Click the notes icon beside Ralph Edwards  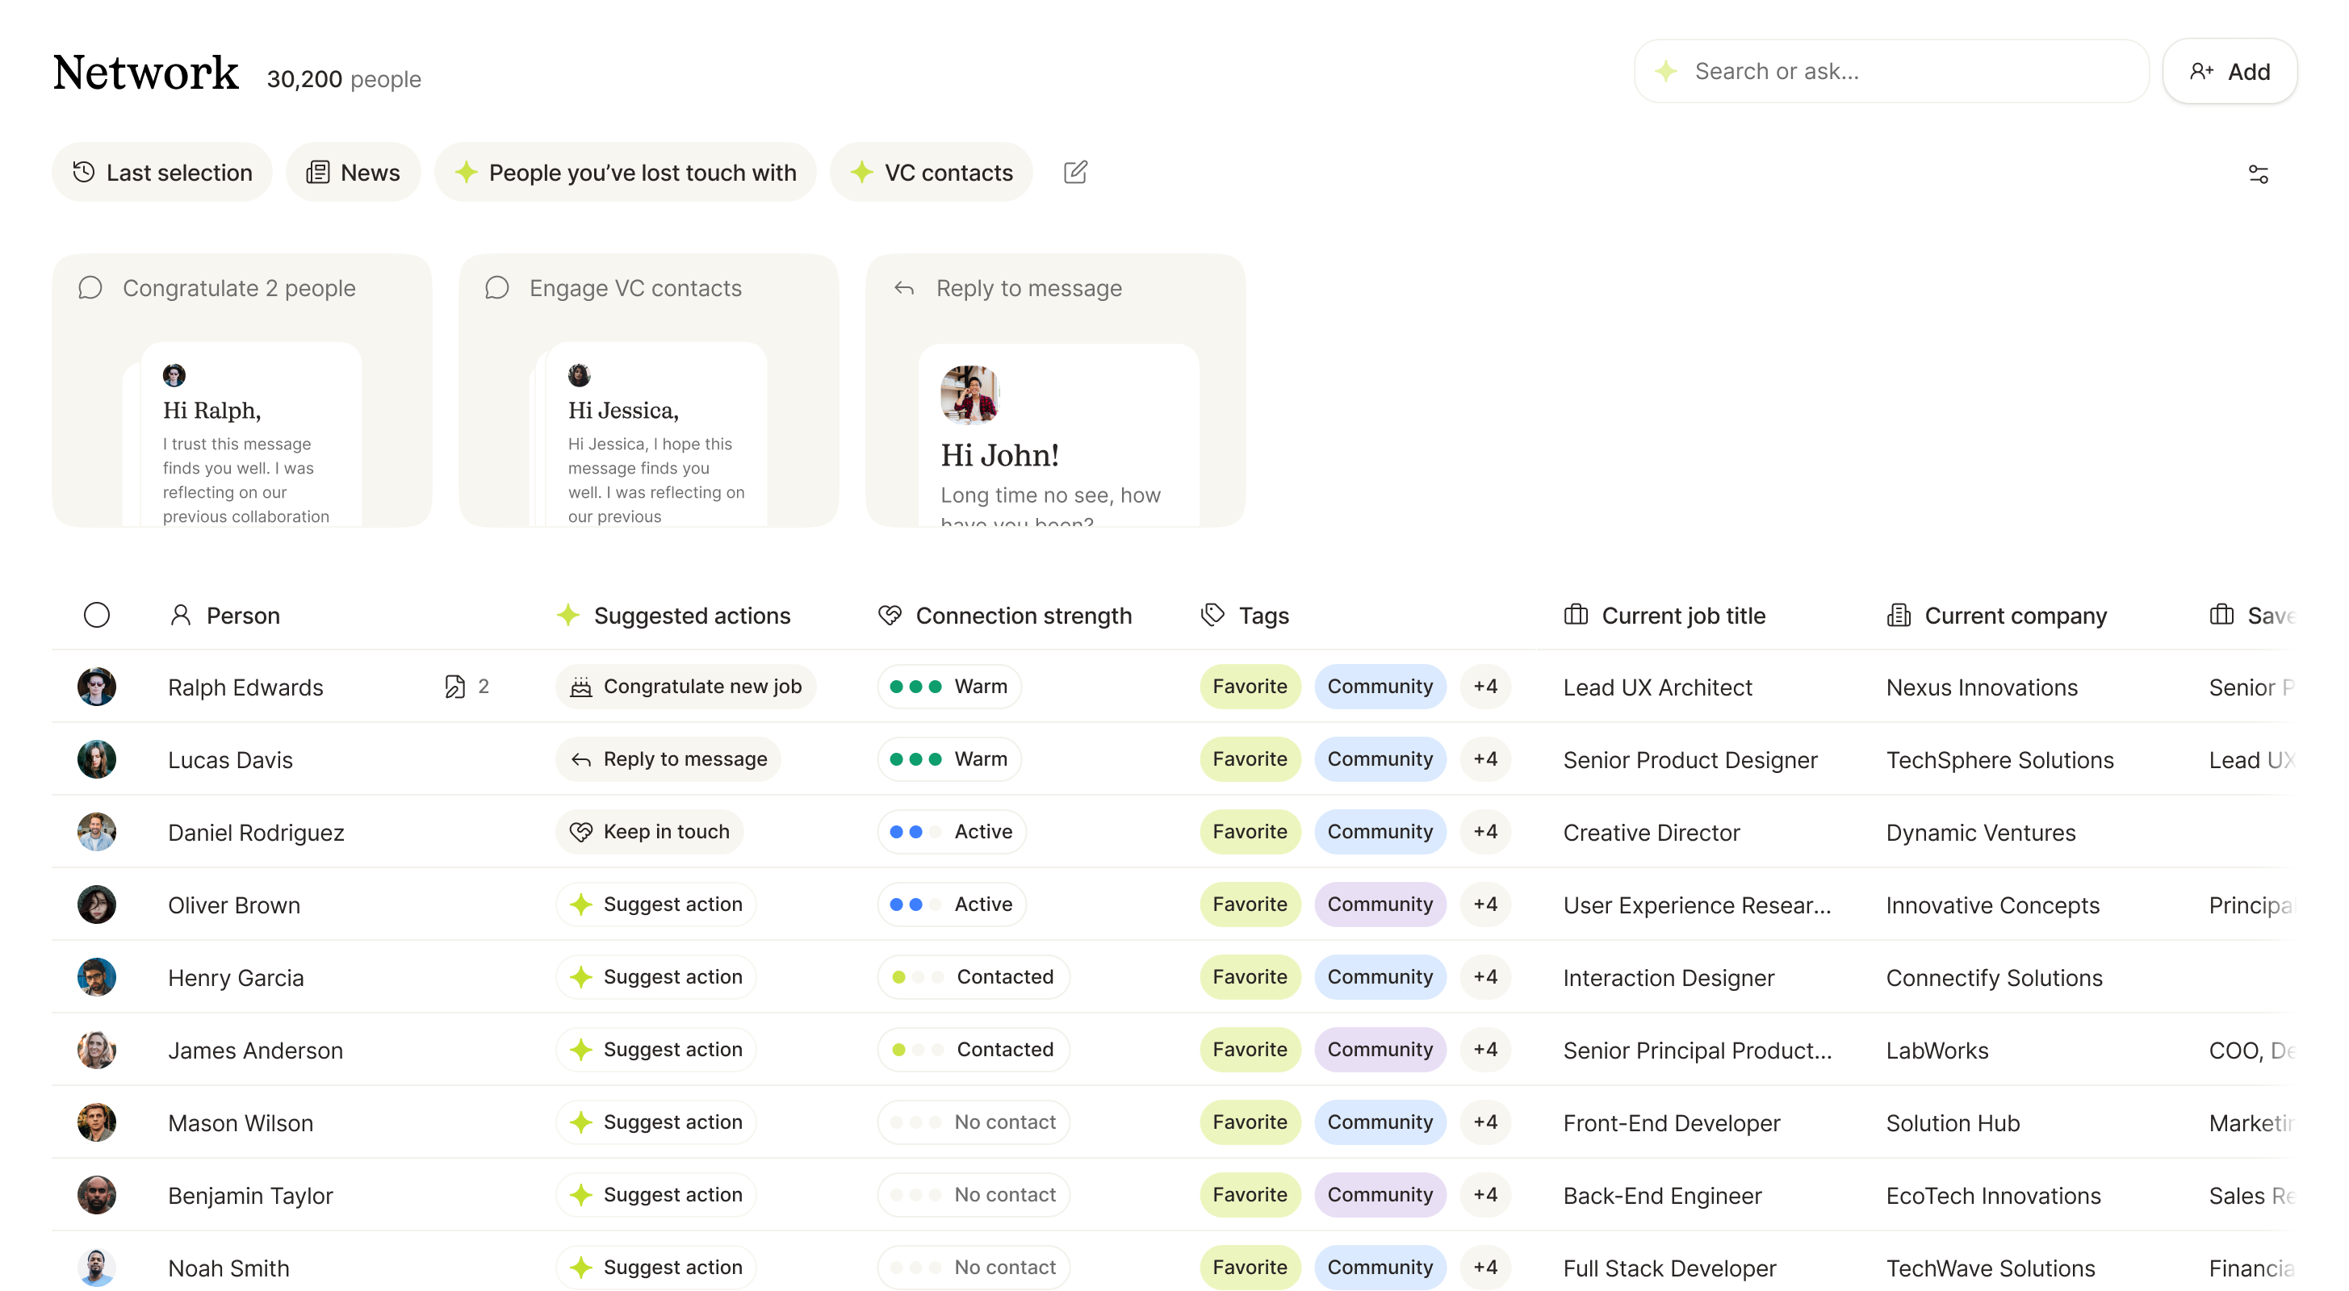click(x=454, y=687)
